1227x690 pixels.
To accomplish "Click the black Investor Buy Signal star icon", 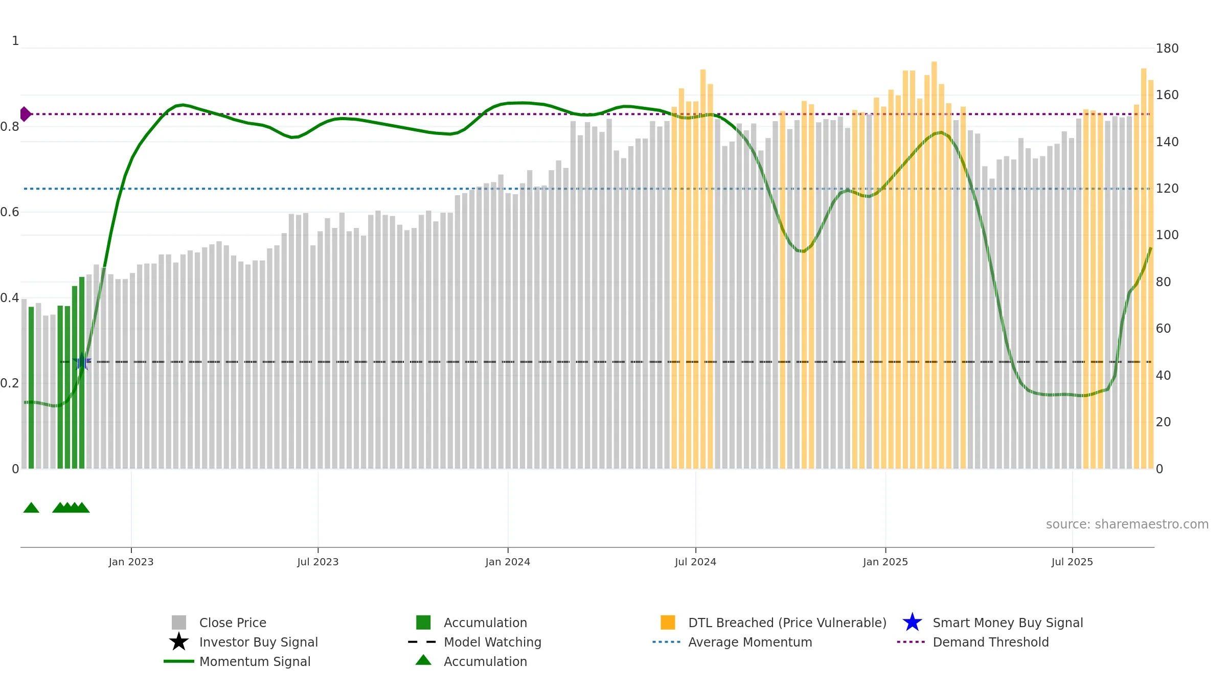I will click(179, 642).
